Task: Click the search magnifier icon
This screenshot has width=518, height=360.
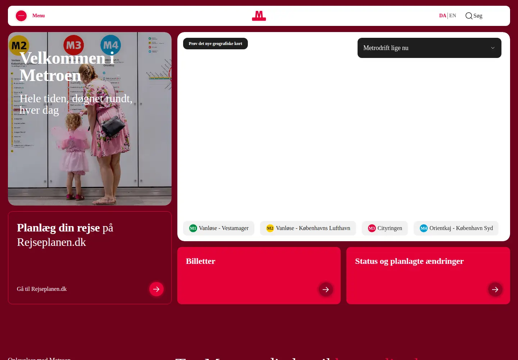Action: (469, 16)
